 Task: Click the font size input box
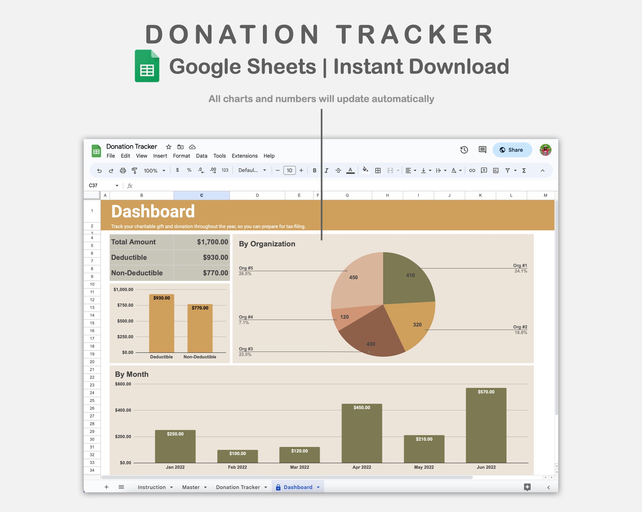(x=289, y=170)
